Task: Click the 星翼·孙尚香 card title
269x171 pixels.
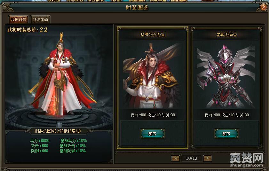Action: pyautogui.click(x=226, y=35)
